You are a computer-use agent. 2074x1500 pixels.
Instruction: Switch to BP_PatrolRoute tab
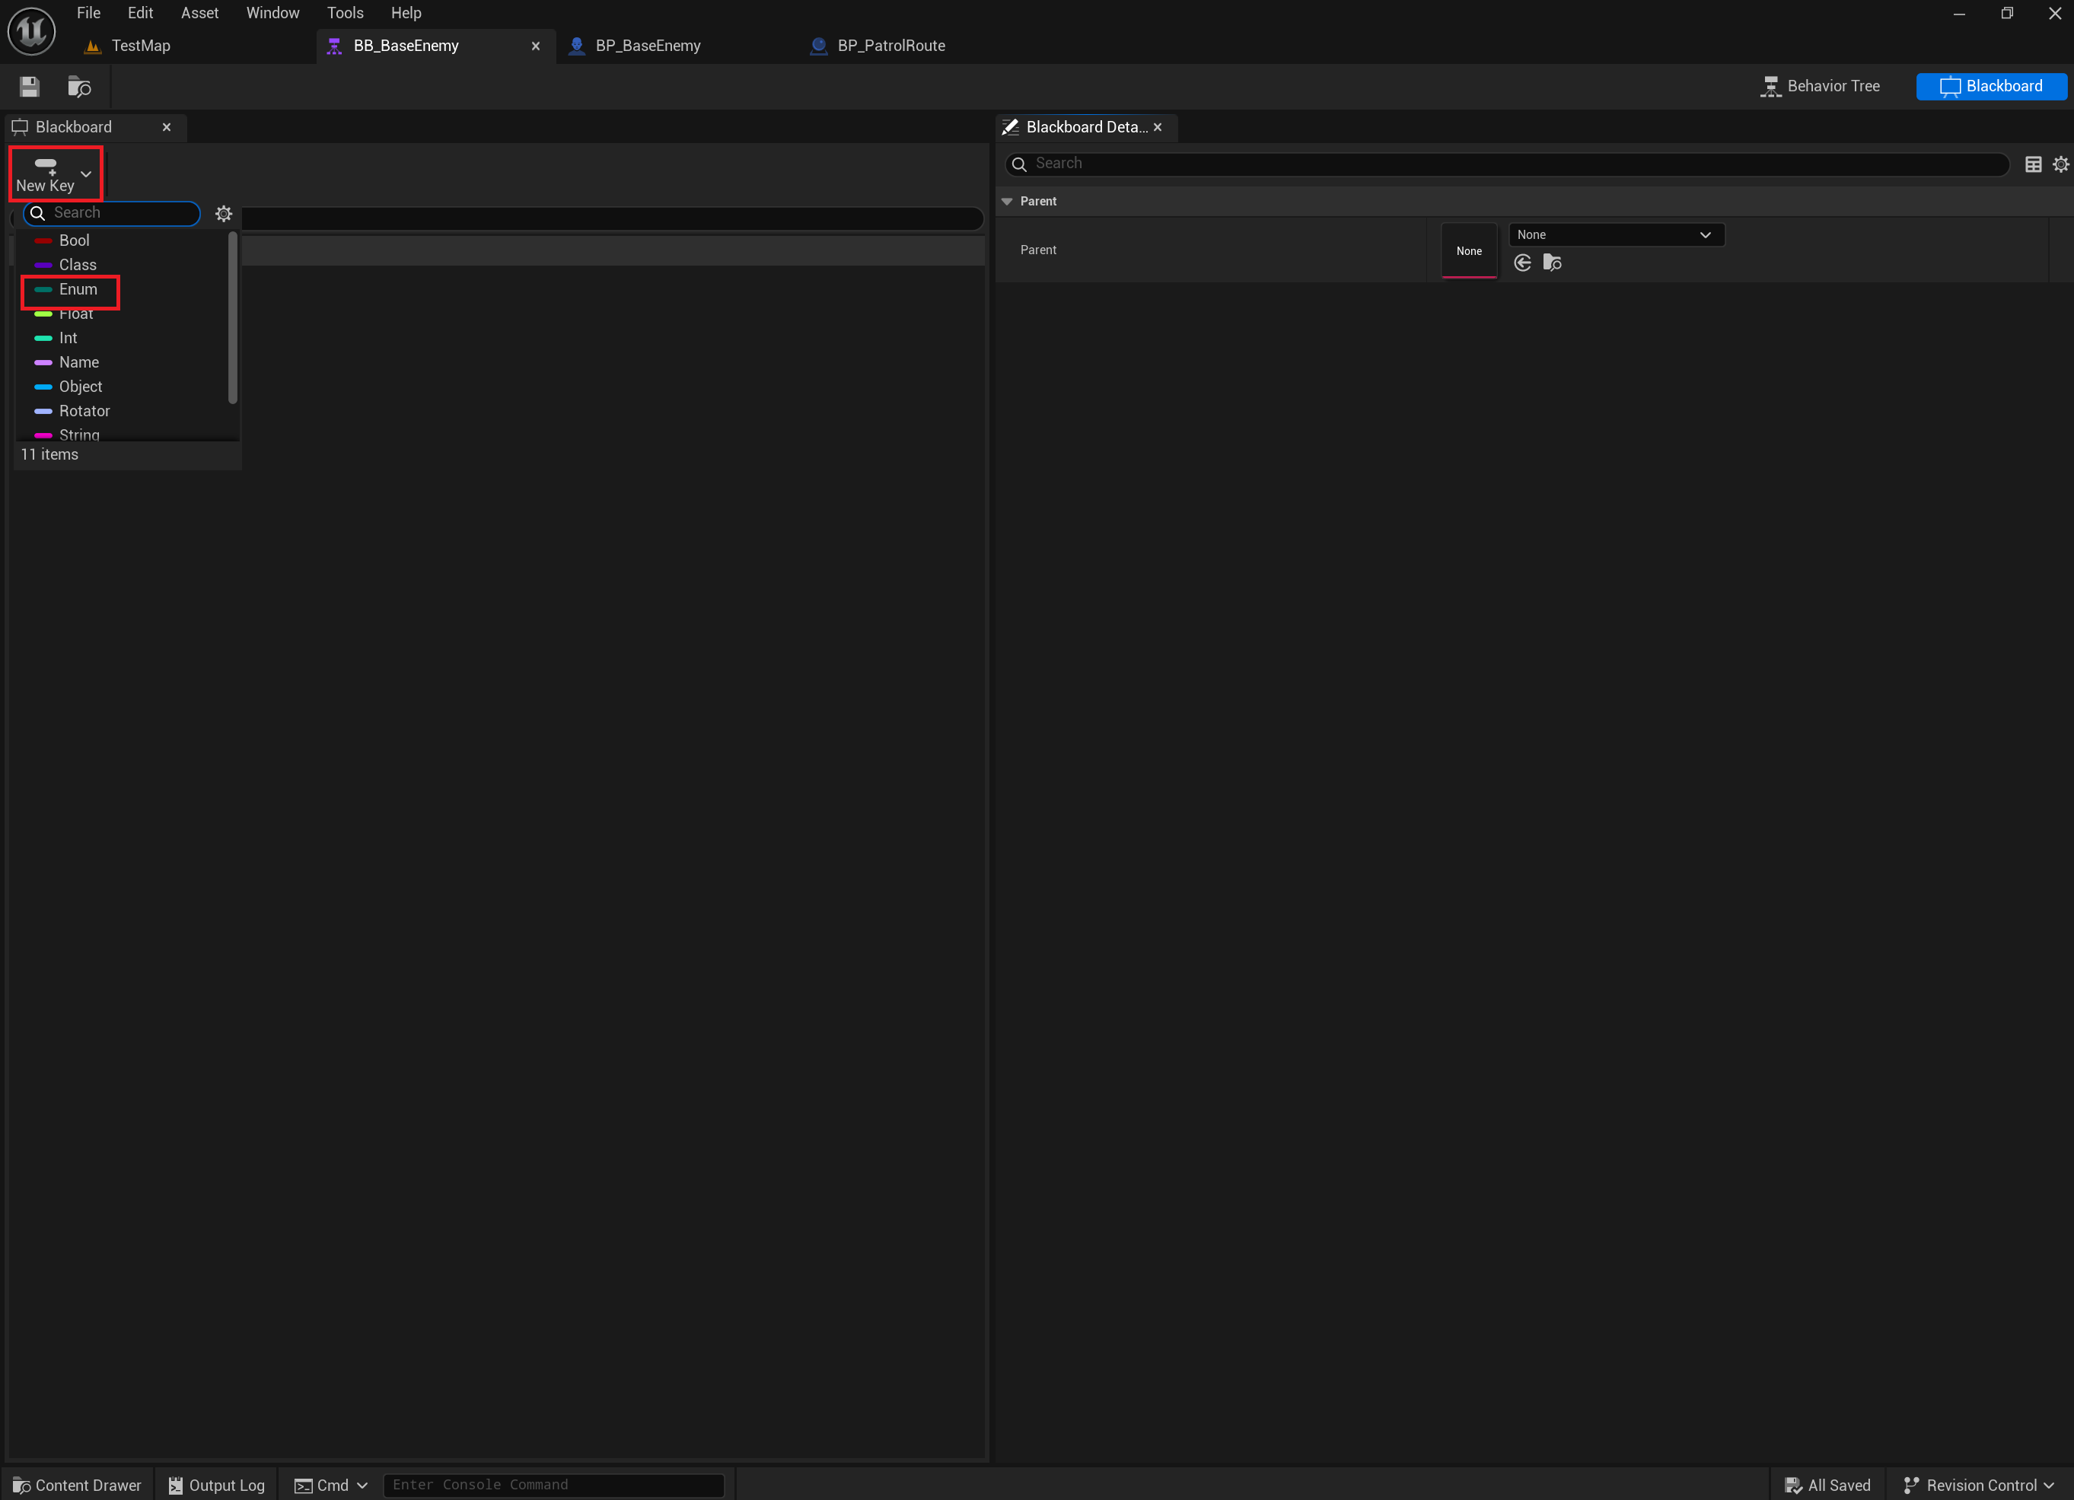click(890, 46)
